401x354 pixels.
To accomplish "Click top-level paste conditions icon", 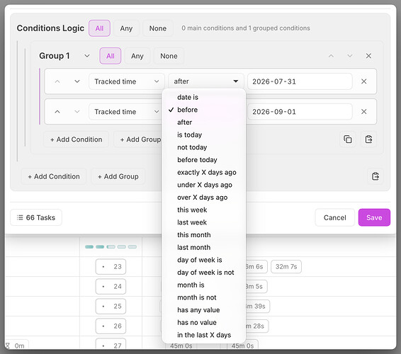I will tap(375, 176).
